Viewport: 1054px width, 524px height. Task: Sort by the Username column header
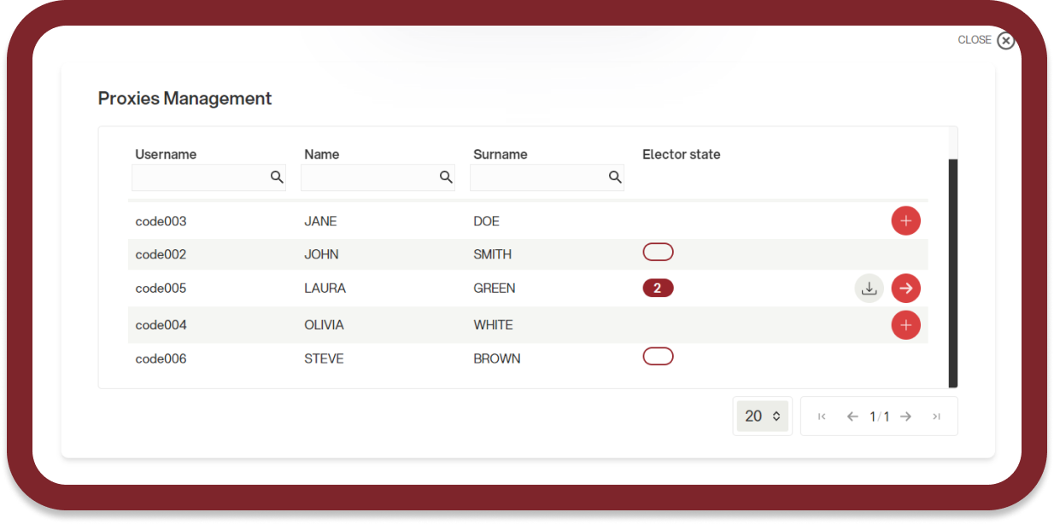click(x=166, y=154)
